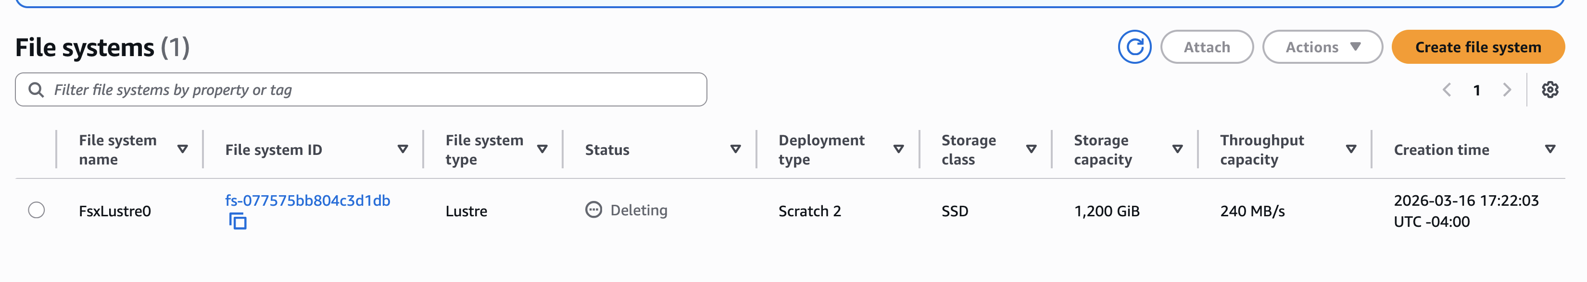The height and width of the screenshot is (282, 1587).
Task: Sort by File system name column
Action: pos(182,149)
